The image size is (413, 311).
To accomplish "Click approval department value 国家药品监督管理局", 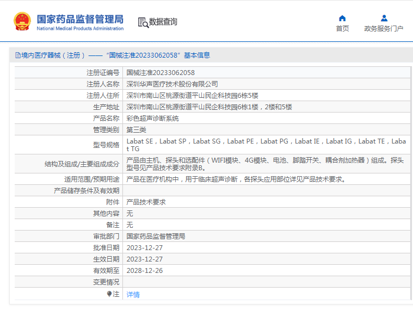I will click(x=156, y=237).
